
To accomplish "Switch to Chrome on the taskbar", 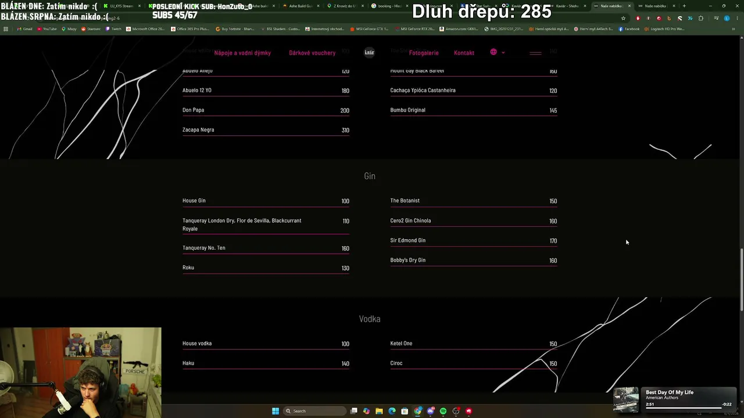I will [417, 411].
